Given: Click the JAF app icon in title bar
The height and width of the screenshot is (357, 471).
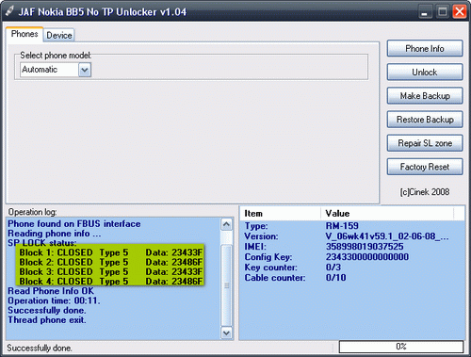Looking at the screenshot, I should (9, 11).
